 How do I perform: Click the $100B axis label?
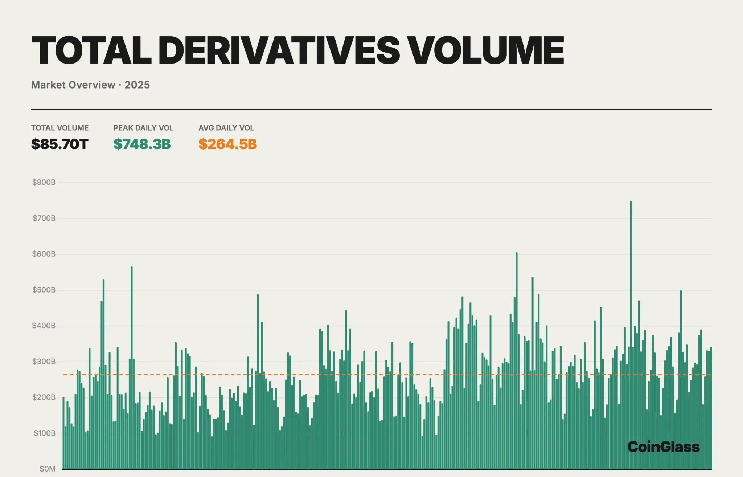(x=45, y=433)
